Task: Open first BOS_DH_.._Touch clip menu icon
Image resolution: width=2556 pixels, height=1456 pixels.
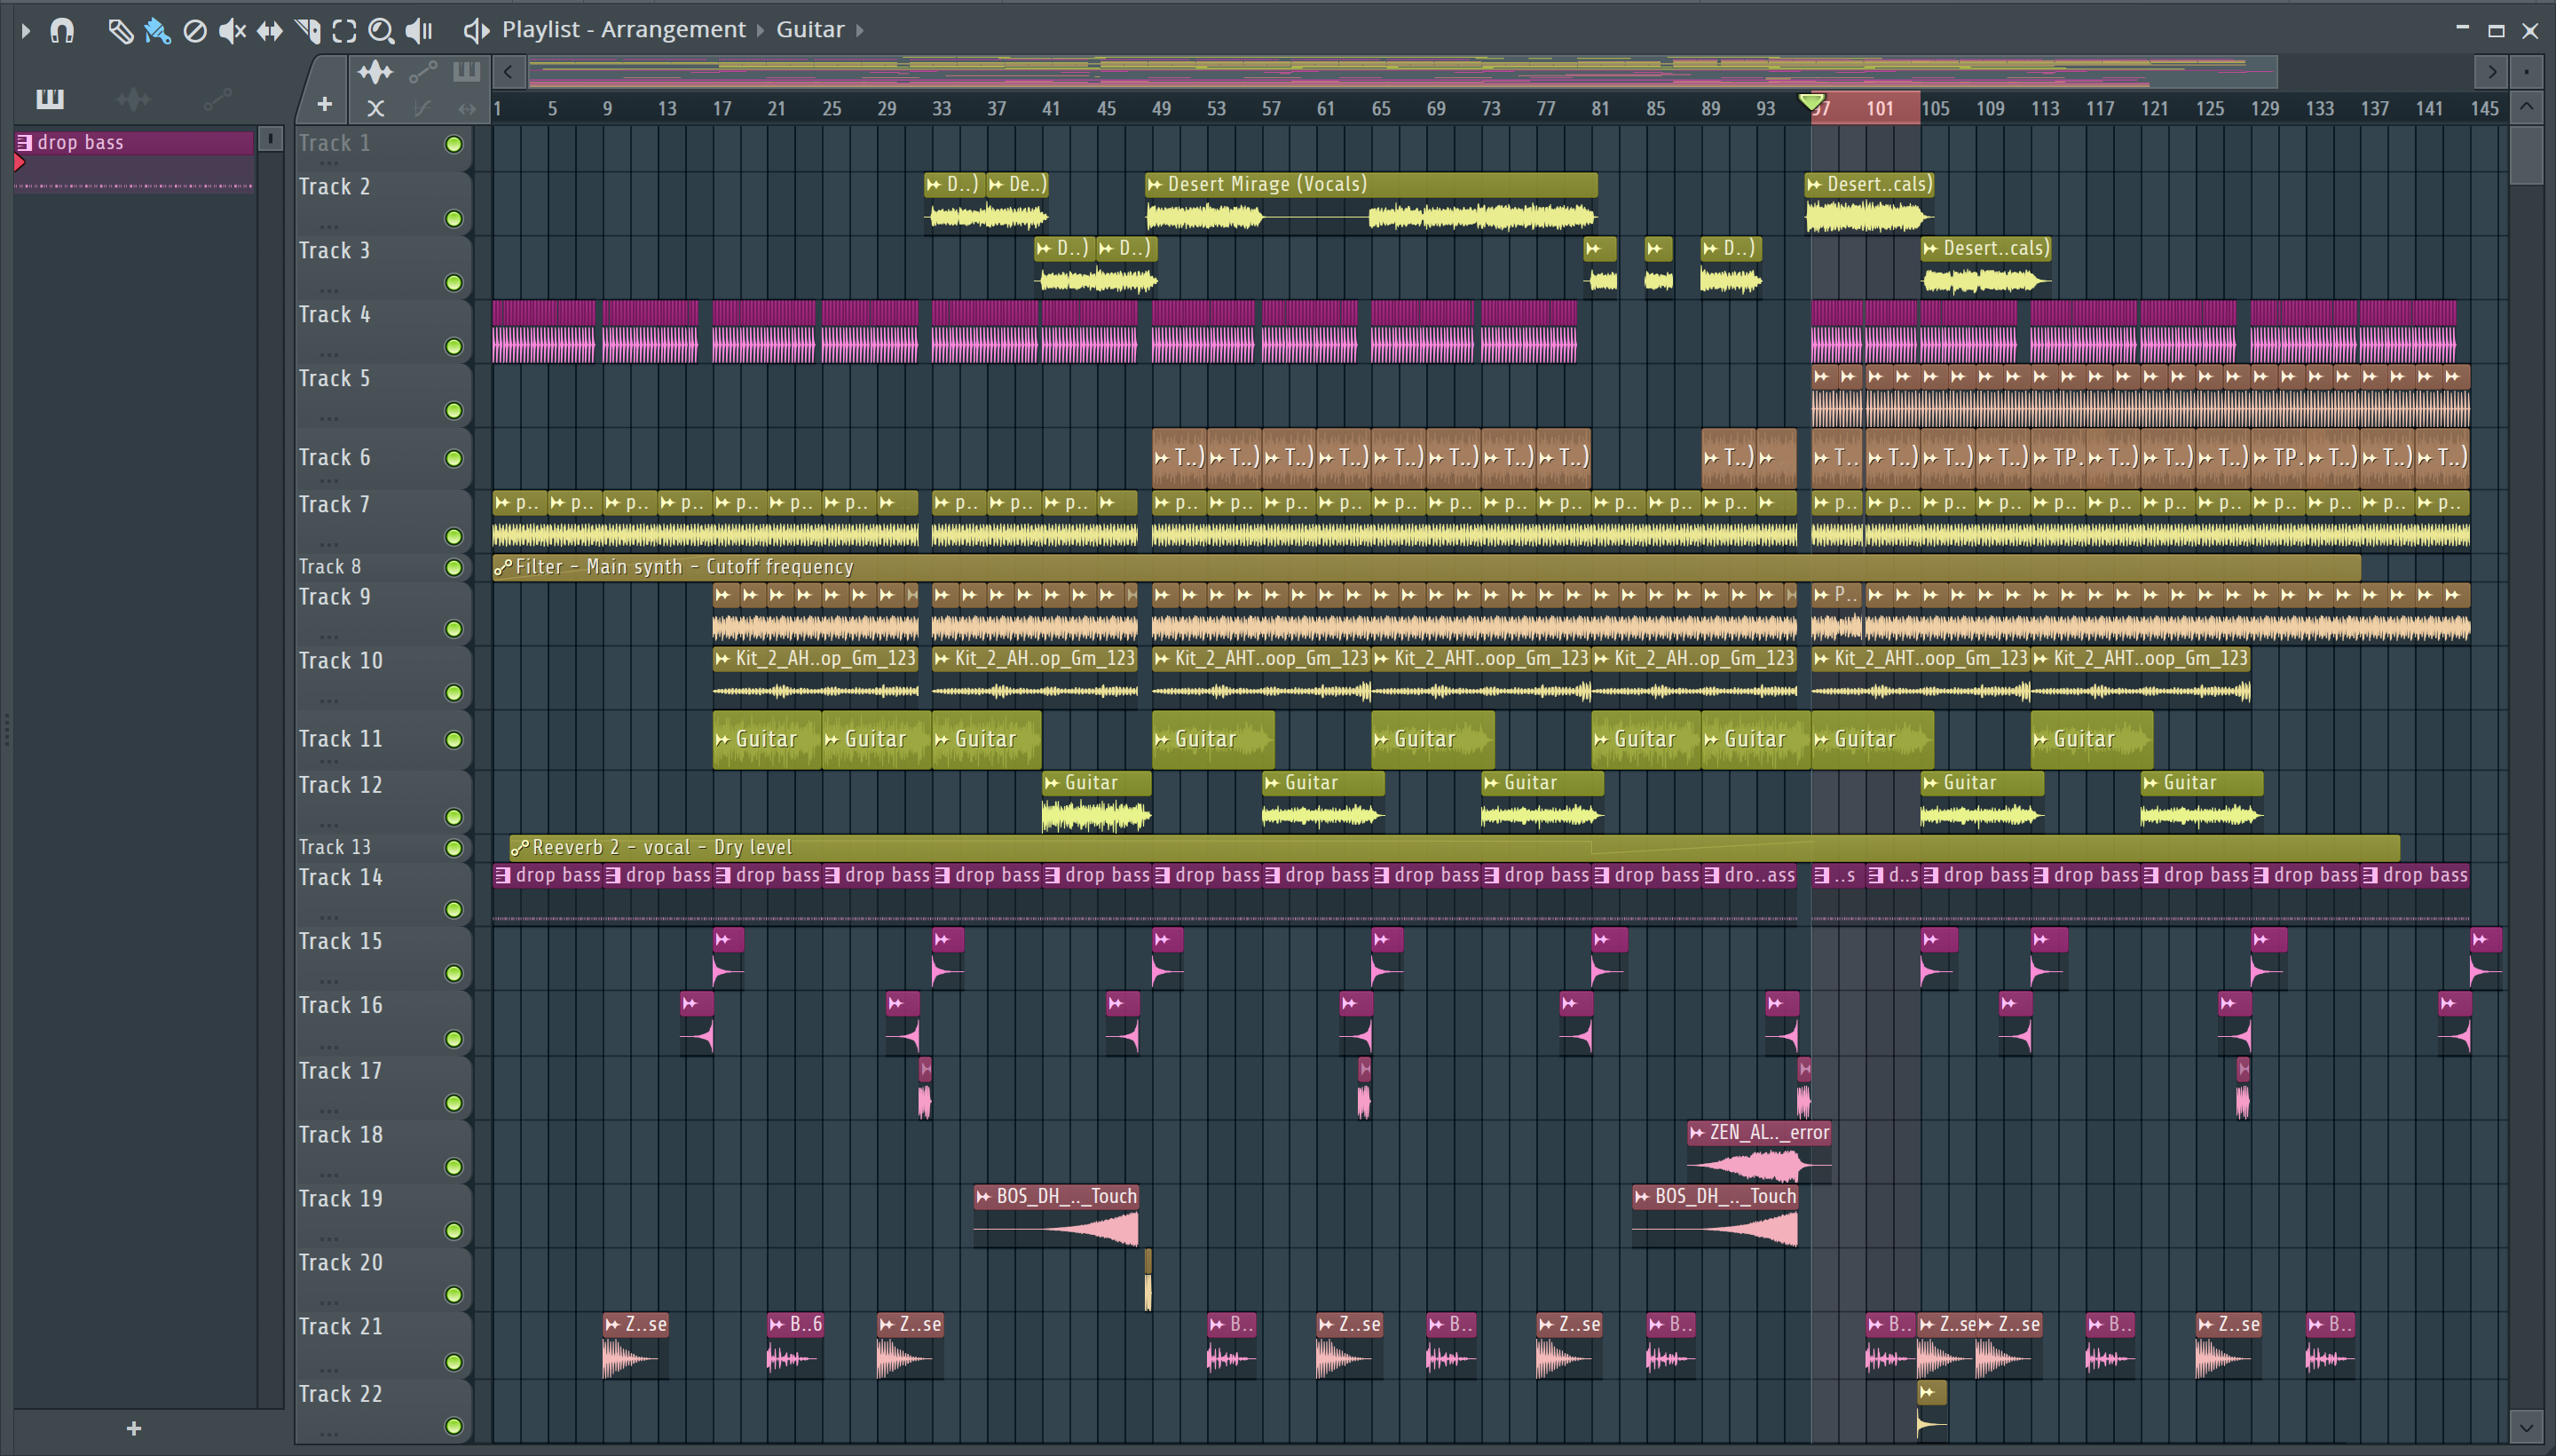Action: 983,1196
